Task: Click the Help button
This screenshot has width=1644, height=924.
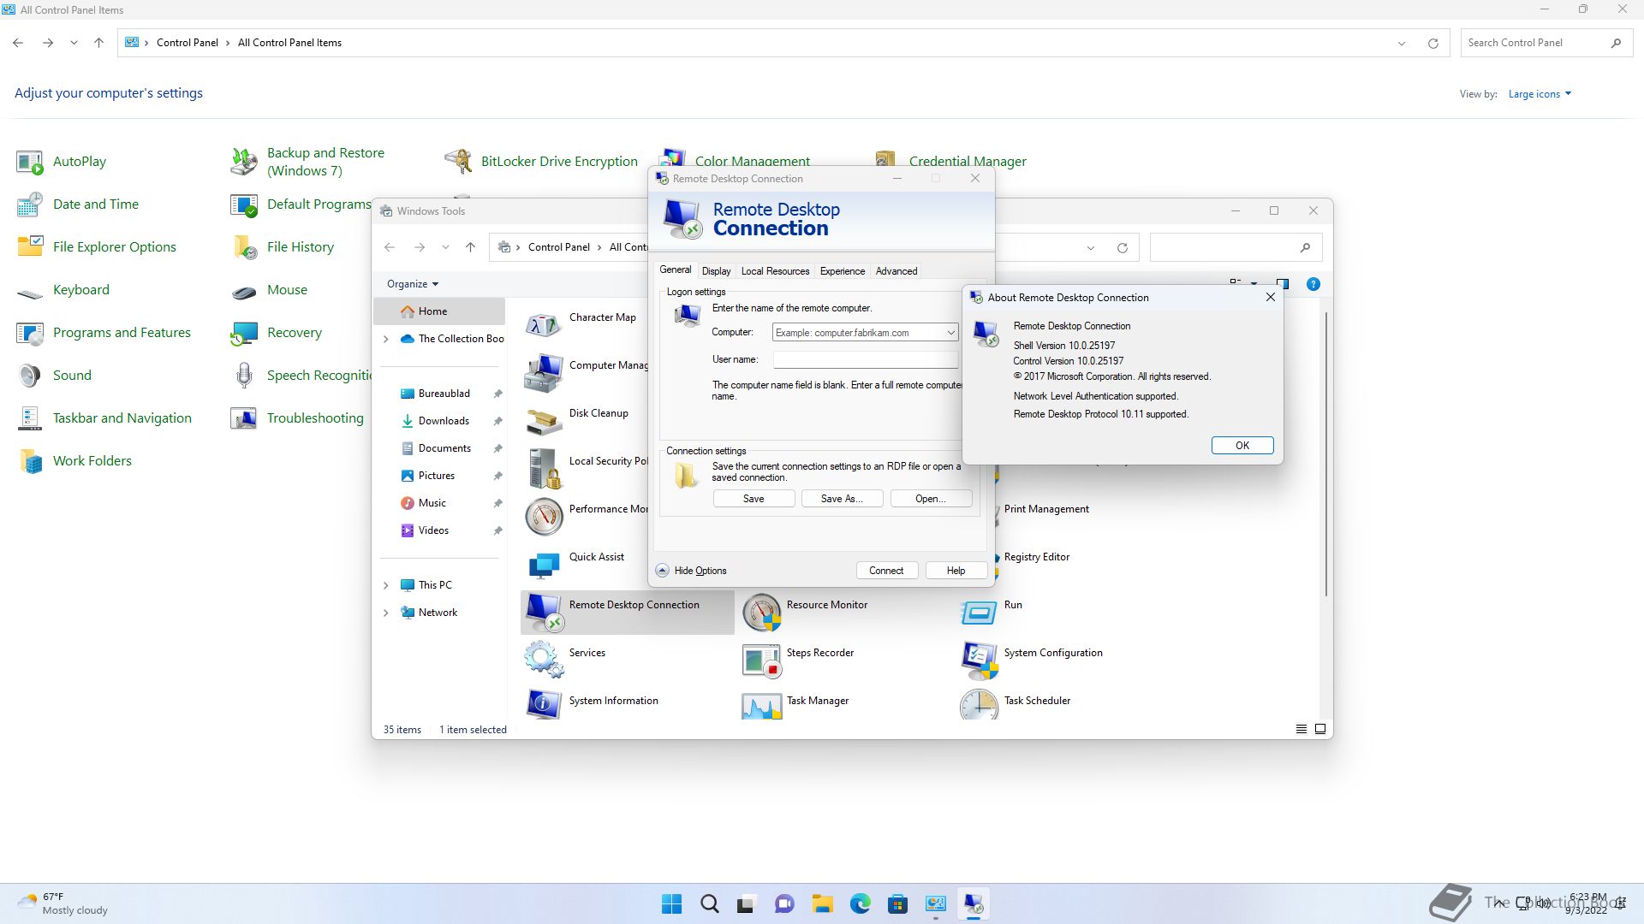Action: point(956,571)
